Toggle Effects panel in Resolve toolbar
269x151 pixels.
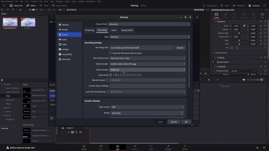coord(31,5)
